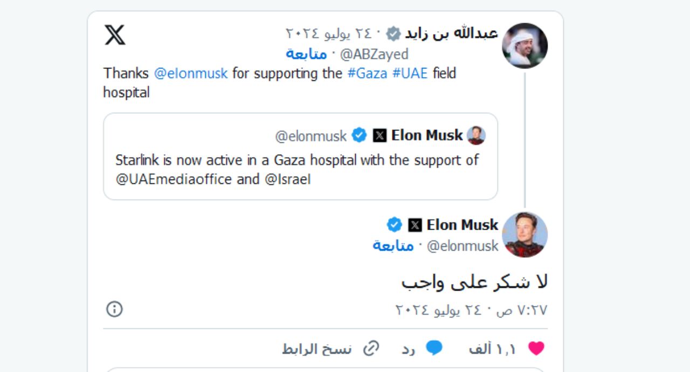
Task: Click the نسخ الرابط copy link icon
Action: coord(370,348)
